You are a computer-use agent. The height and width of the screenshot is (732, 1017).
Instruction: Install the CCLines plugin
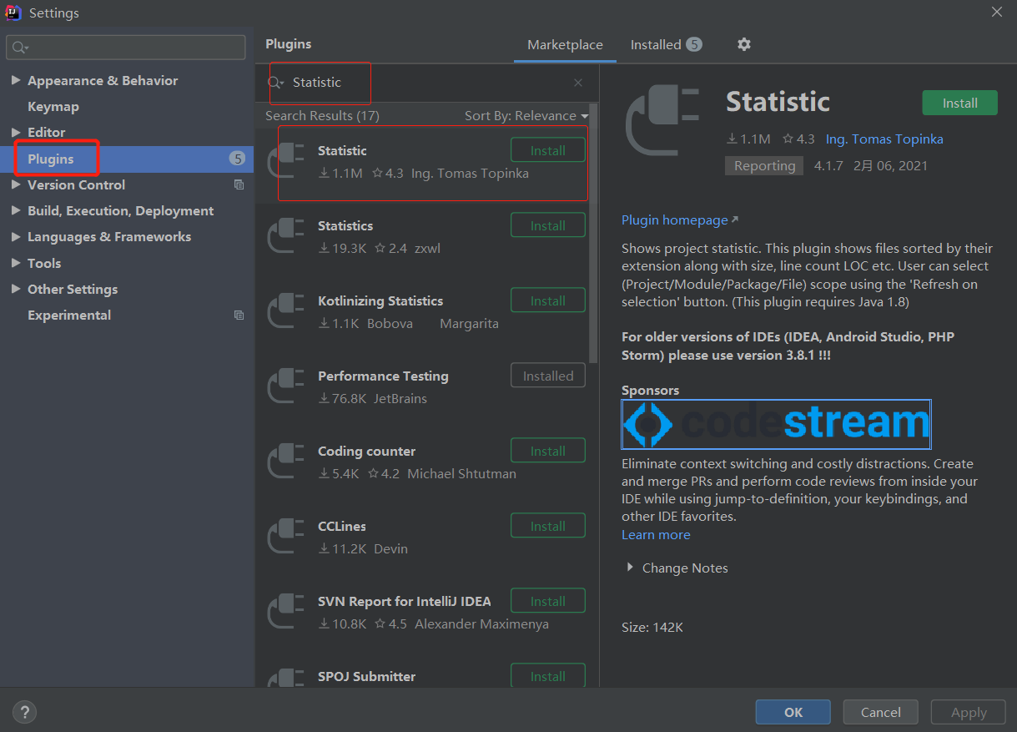click(x=548, y=526)
